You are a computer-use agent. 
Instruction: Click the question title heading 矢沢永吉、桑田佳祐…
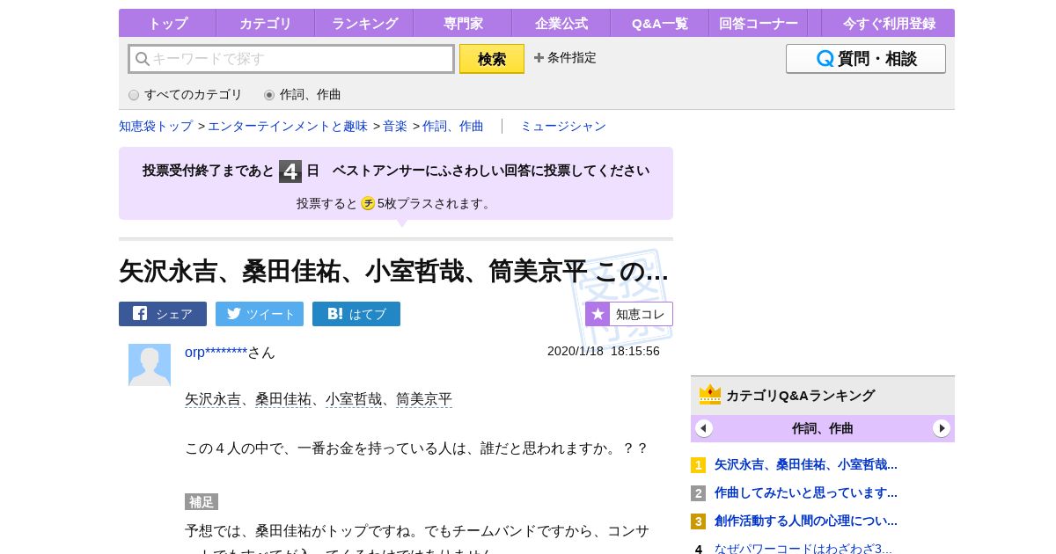393,271
